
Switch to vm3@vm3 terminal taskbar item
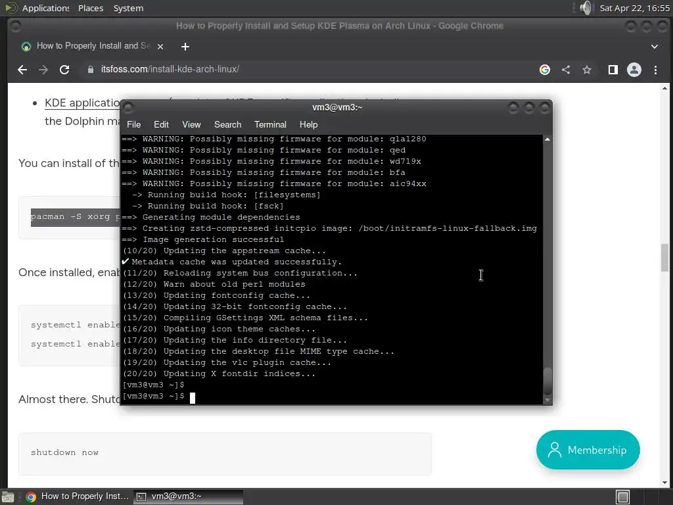point(189,496)
